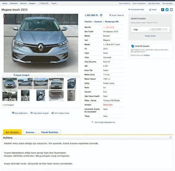Open Kredi Teklifi Al link

pos(116,15)
